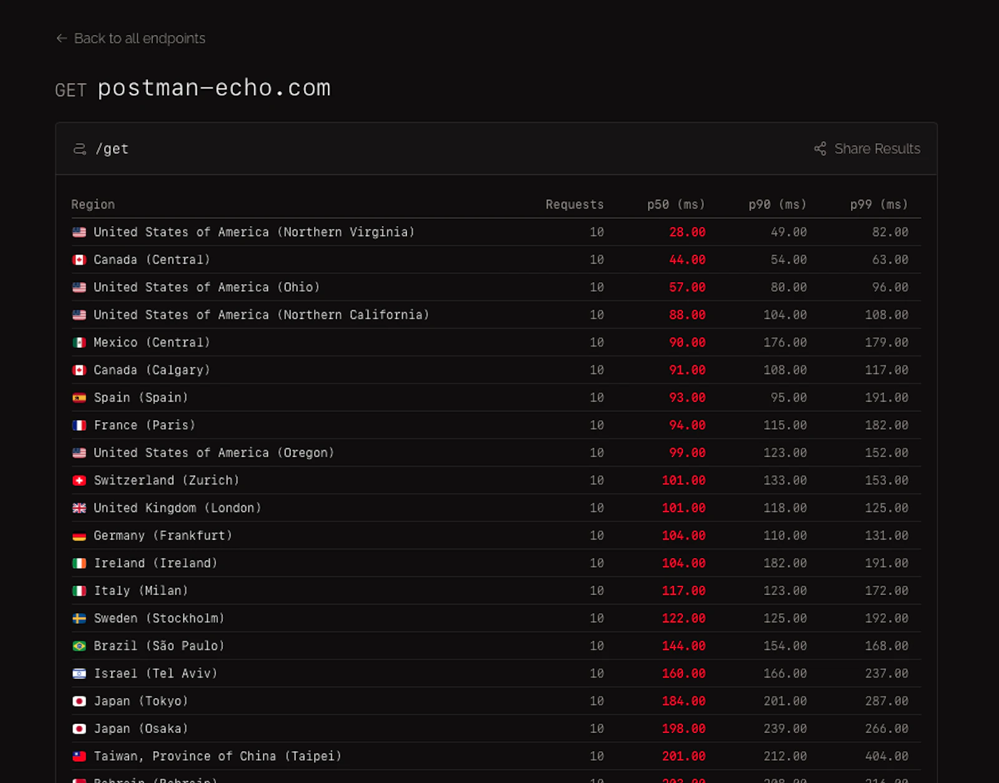
Task: Click the 404.00 p99 value for Taipei
Action: [x=887, y=756]
